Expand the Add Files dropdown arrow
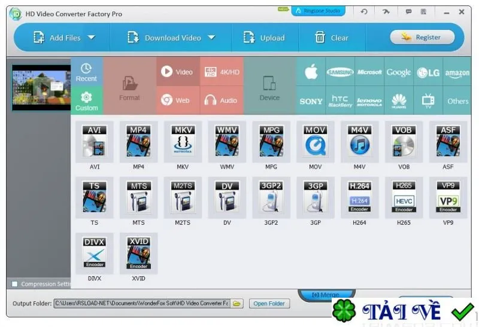Image resolution: width=479 pixels, height=327 pixels. pyautogui.click(x=92, y=38)
